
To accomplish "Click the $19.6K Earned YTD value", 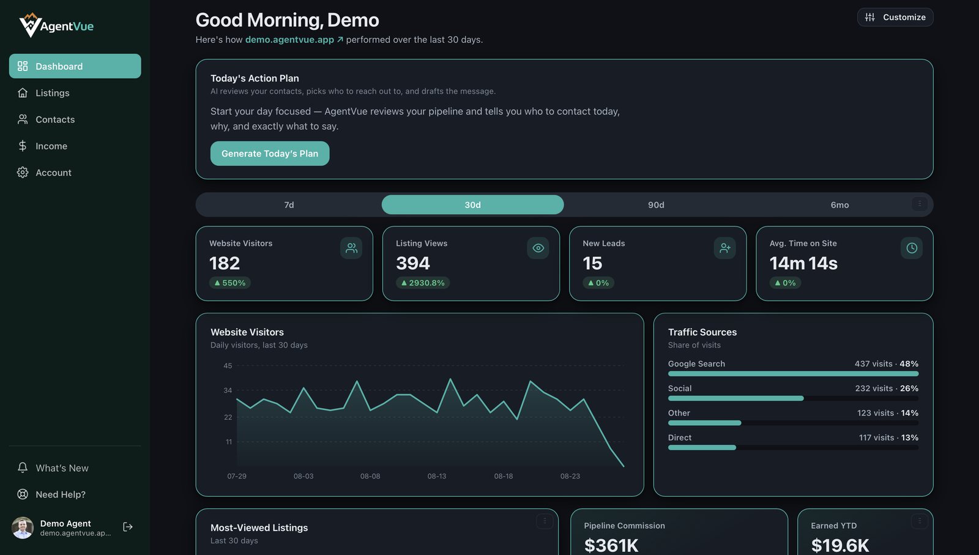I will (x=840, y=545).
